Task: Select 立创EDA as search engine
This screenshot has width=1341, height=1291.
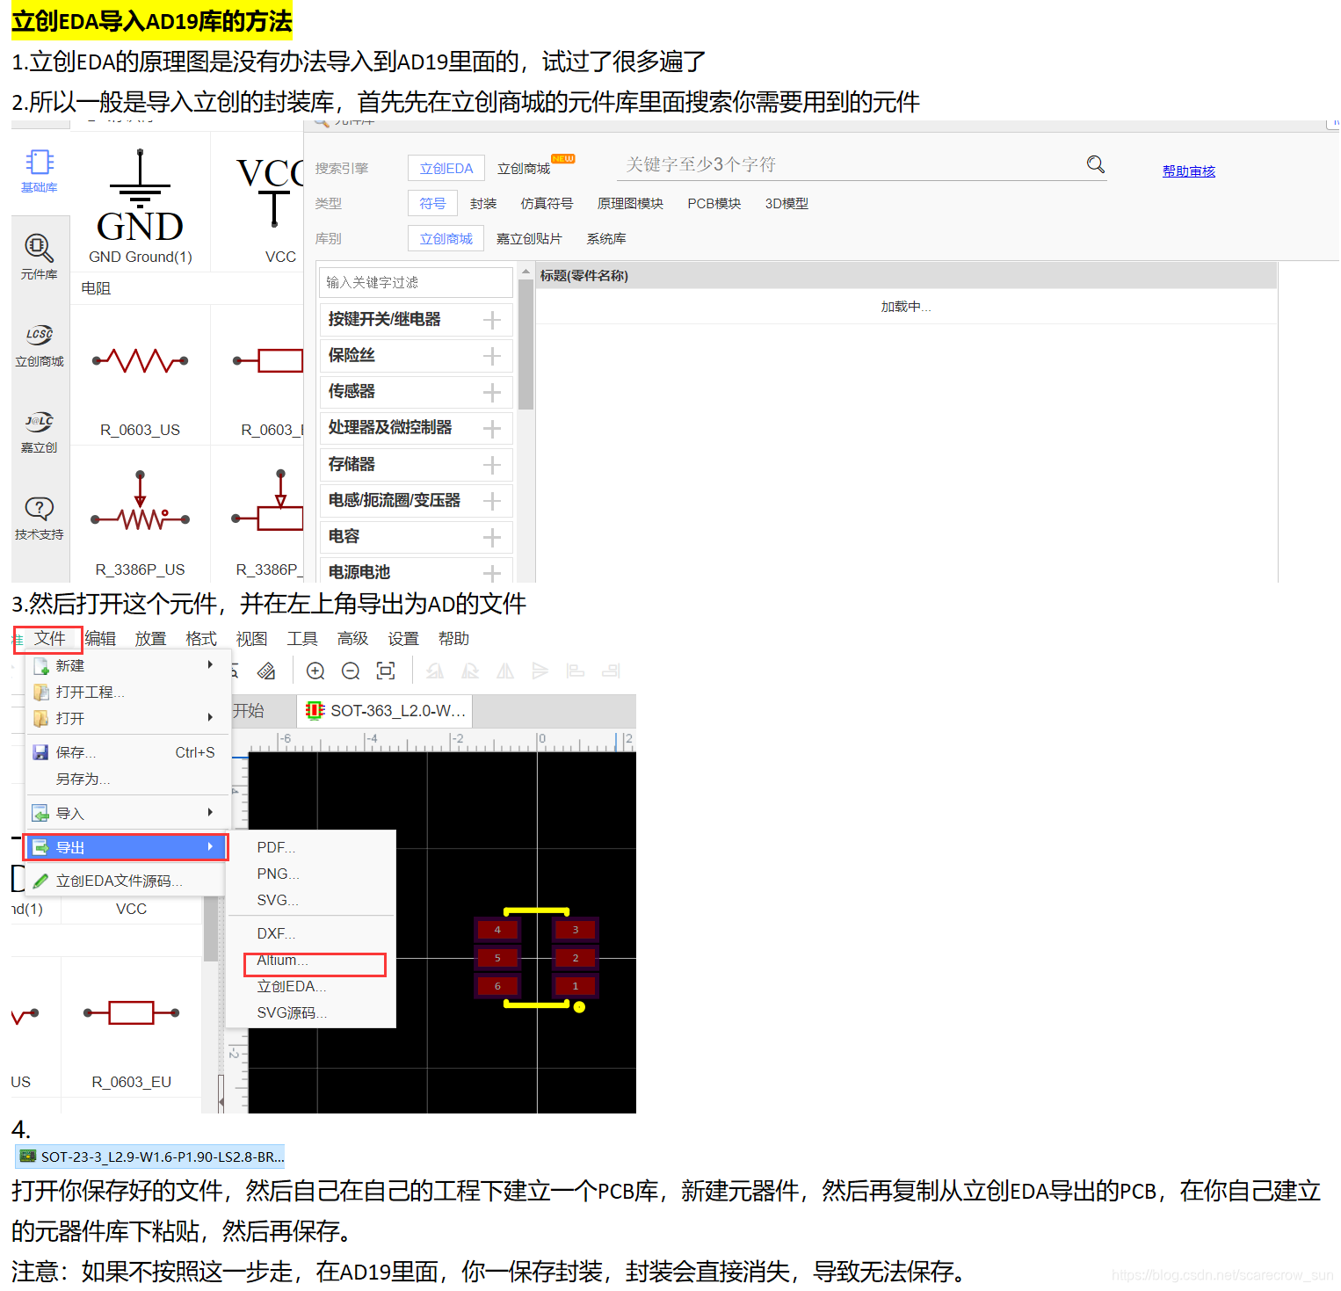Action: click(x=446, y=168)
